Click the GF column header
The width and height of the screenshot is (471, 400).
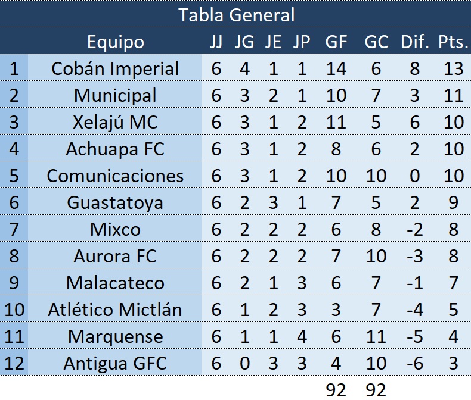click(336, 42)
